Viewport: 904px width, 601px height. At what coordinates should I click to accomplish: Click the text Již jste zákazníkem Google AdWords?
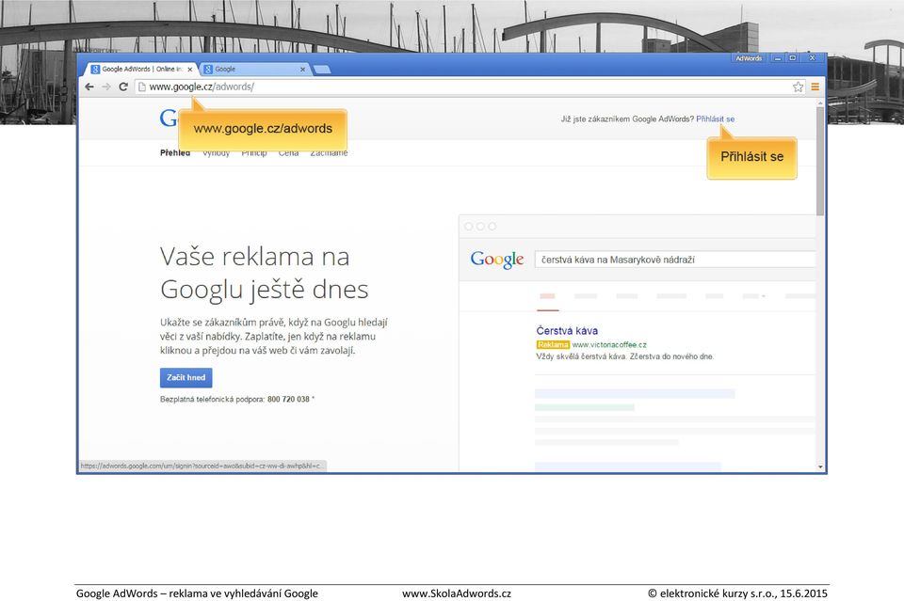pos(627,119)
